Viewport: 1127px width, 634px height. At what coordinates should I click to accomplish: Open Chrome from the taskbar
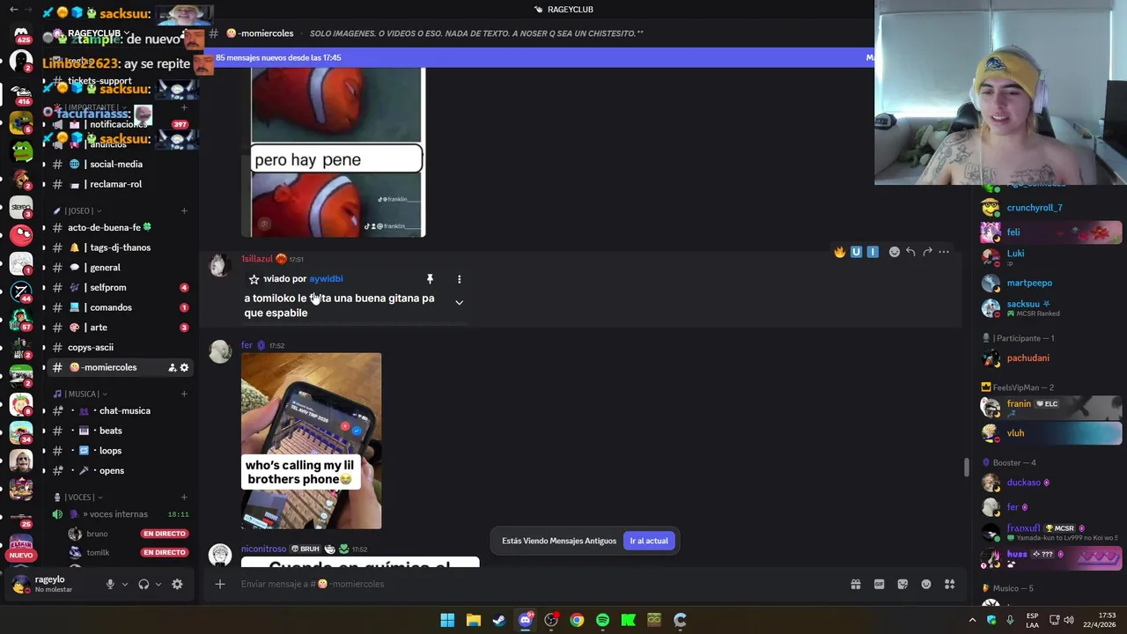click(x=577, y=620)
